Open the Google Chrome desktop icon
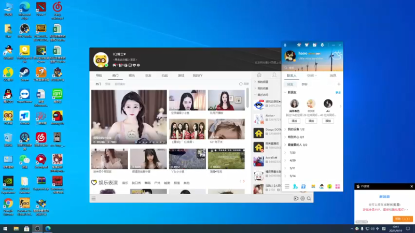Viewport: 415px width, 233px height. click(x=8, y=207)
